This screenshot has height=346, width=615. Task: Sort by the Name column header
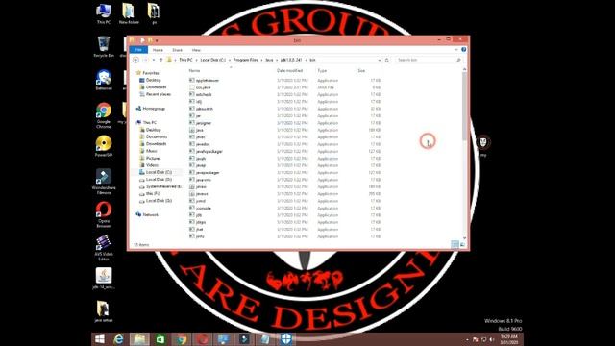point(194,70)
